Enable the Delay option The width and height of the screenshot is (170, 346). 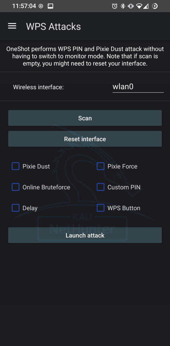15,208
